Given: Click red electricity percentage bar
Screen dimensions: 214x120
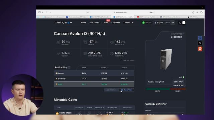Looking at the screenshot, I should tap(178, 89).
